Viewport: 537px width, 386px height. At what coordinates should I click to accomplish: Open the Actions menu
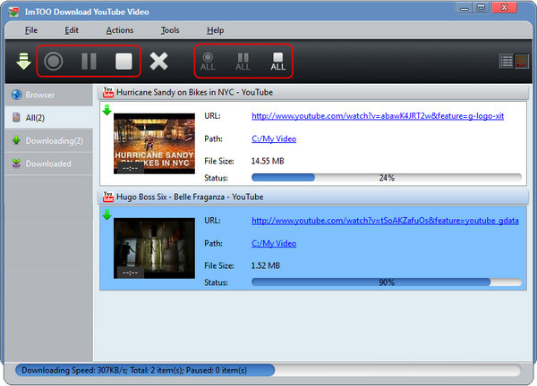click(x=120, y=30)
